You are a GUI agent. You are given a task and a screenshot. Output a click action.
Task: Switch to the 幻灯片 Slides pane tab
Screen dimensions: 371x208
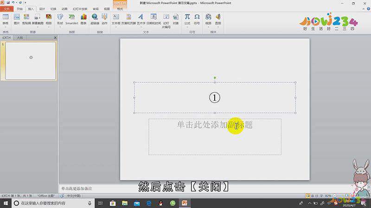pos(6,38)
